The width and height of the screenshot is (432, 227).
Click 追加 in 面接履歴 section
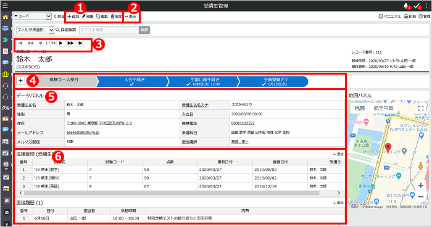pos(338,203)
